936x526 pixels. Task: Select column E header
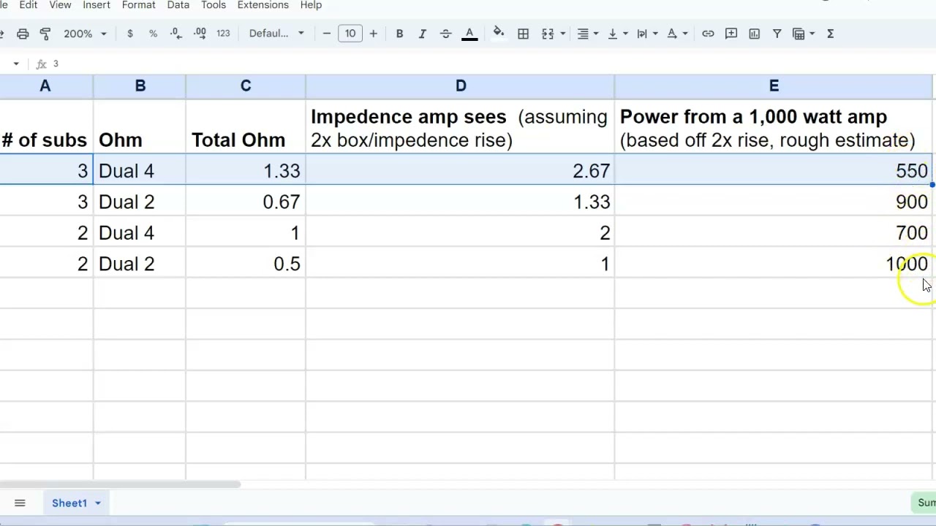click(774, 86)
